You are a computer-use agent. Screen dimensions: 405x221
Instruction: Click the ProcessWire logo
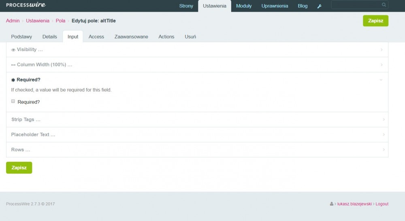coord(26,5)
